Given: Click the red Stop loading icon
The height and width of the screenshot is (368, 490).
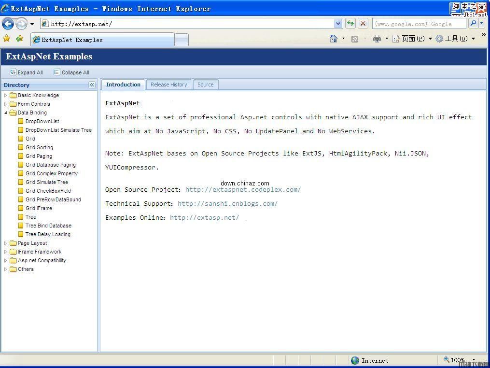Looking at the screenshot, I should [363, 24].
